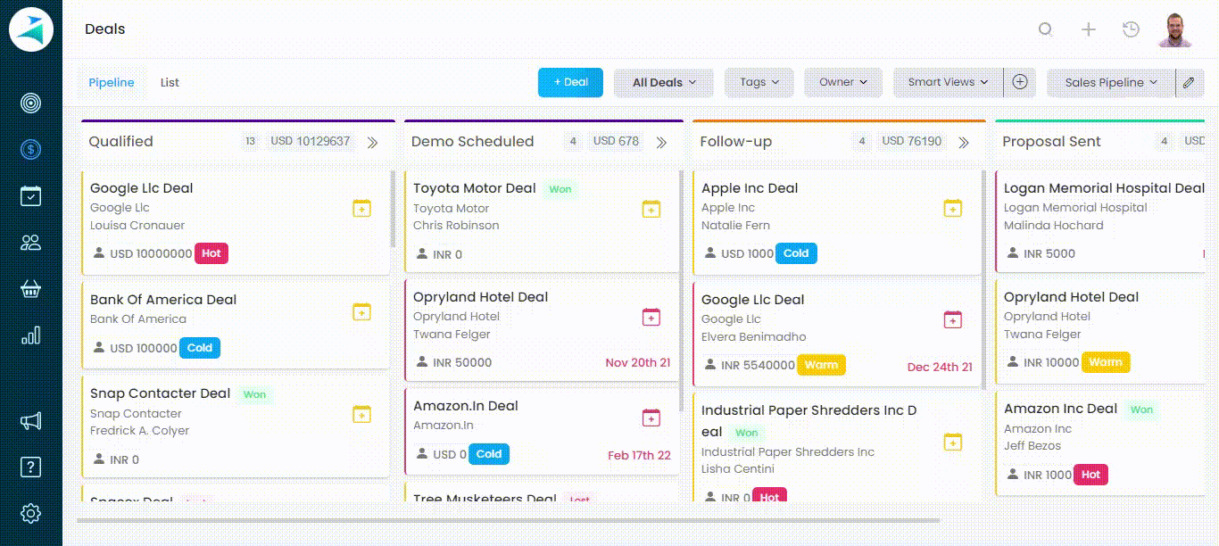The height and width of the screenshot is (546, 1219).
Task: Add activity on Apple Inc Deal
Action: pyautogui.click(x=953, y=208)
